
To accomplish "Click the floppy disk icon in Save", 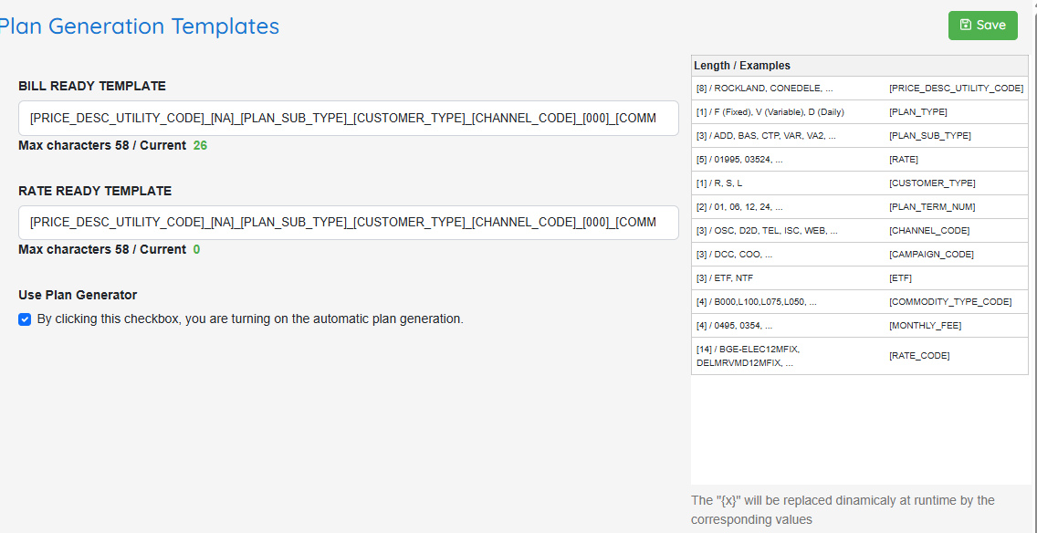I will pos(966,26).
